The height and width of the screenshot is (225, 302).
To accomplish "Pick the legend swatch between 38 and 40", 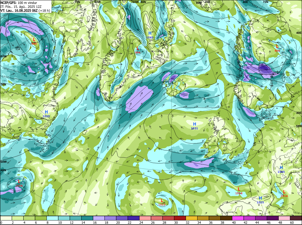I will click(x=226, y=218).
